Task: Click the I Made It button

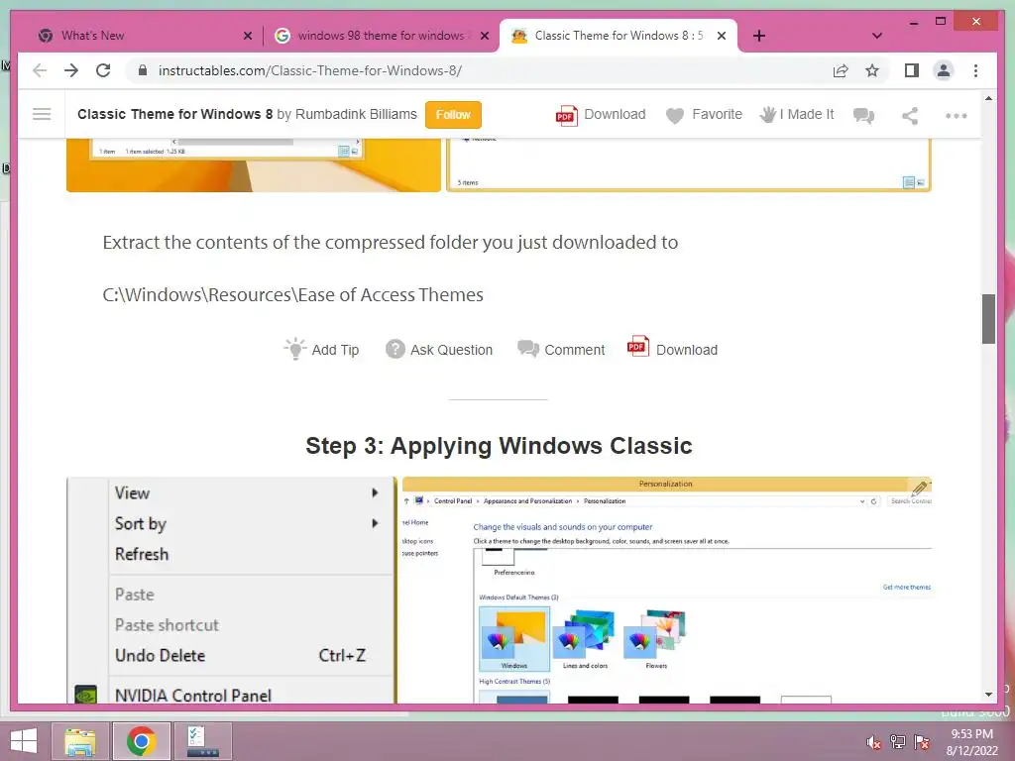Action: (796, 115)
